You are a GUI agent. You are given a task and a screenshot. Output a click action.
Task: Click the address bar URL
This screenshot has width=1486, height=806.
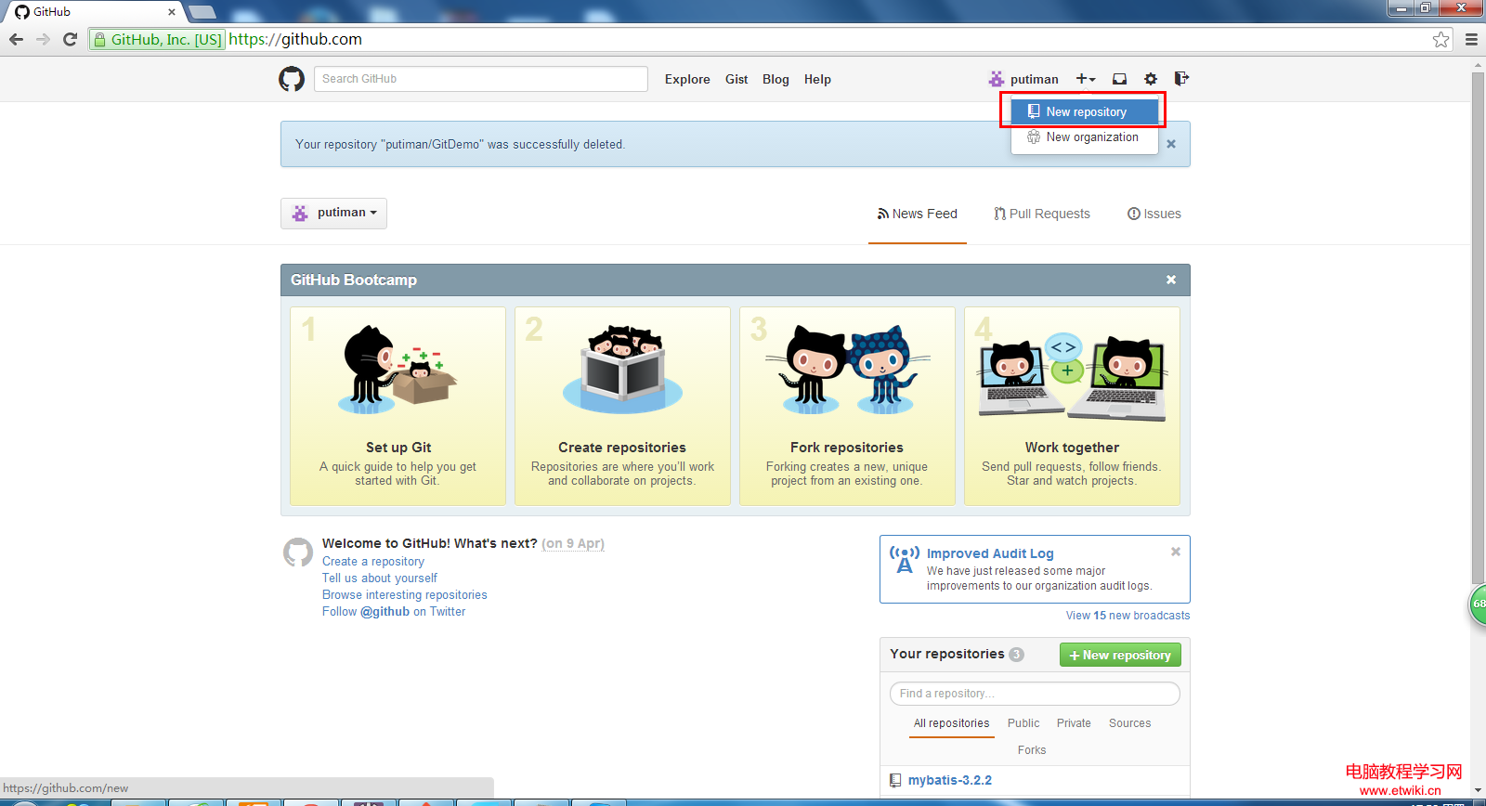pyautogui.click(x=295, y=39)
